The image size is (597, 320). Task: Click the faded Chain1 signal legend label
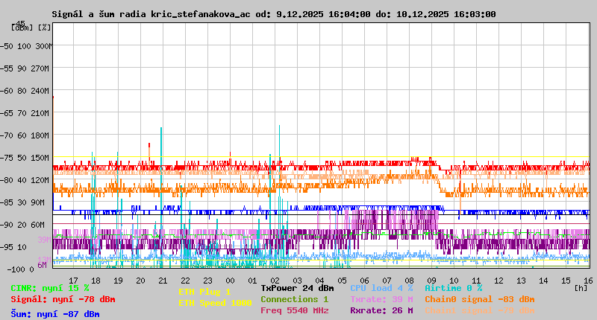pyautogui.click(x=479, y=310)
